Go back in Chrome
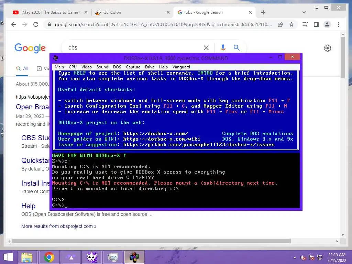Viewport: 352px width, 264px height. [14, 24]
